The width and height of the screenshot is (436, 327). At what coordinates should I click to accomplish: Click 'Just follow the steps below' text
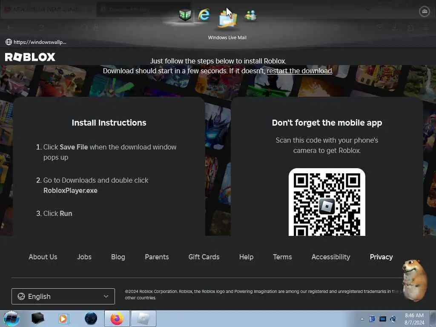[x=218, y=61]
